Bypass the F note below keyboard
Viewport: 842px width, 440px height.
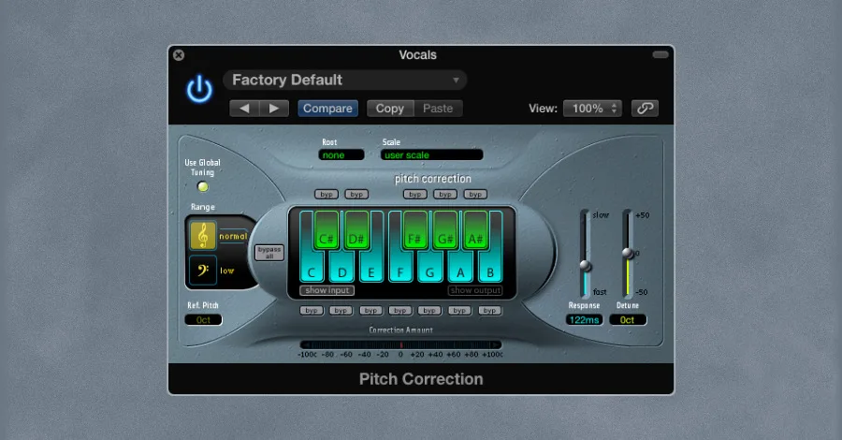point(400,311)
